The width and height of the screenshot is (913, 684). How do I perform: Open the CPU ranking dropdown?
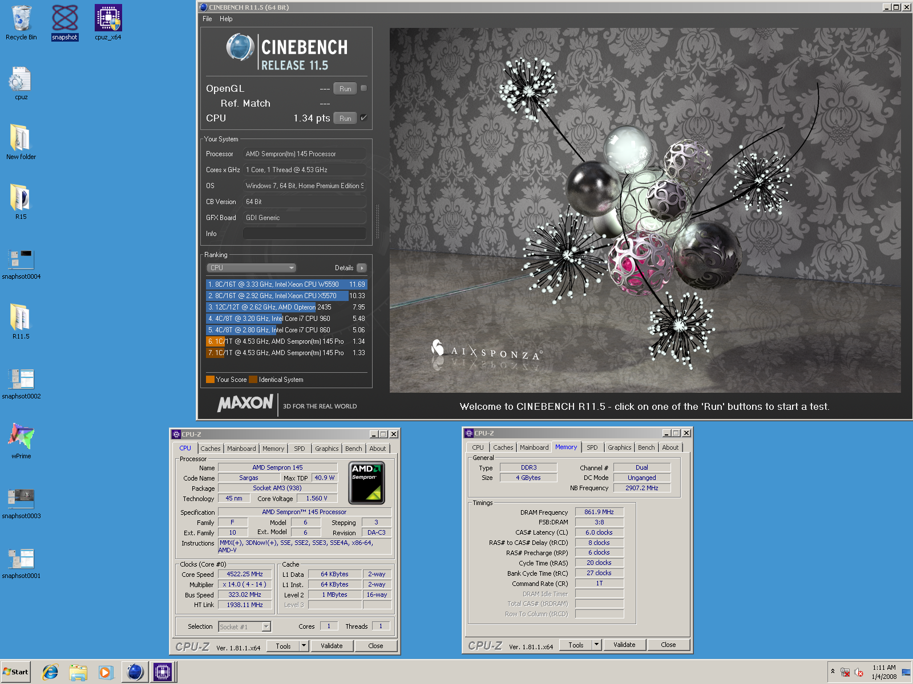click(251, 268)
